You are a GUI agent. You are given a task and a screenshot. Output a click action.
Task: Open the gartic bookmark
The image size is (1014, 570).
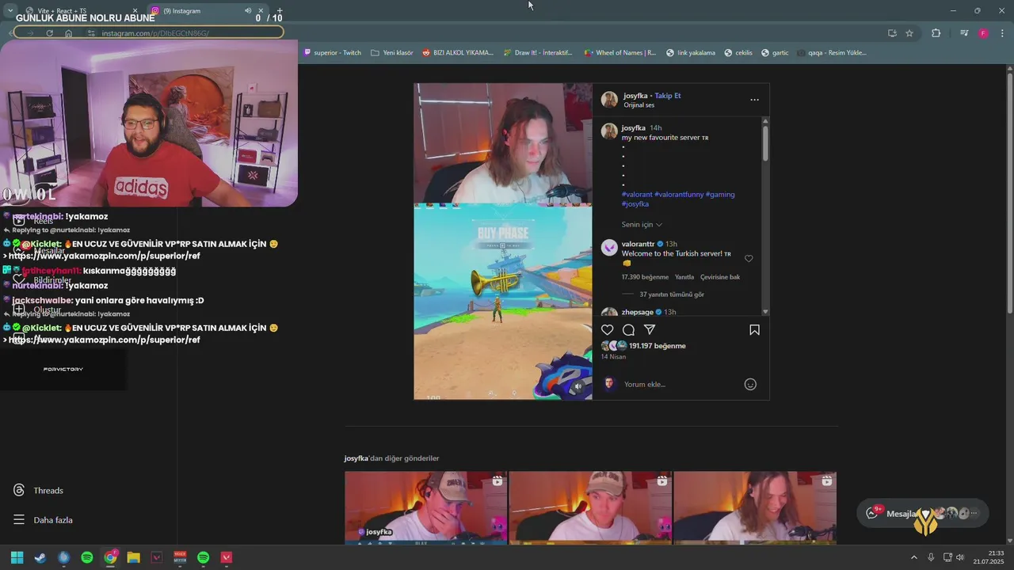775,53
